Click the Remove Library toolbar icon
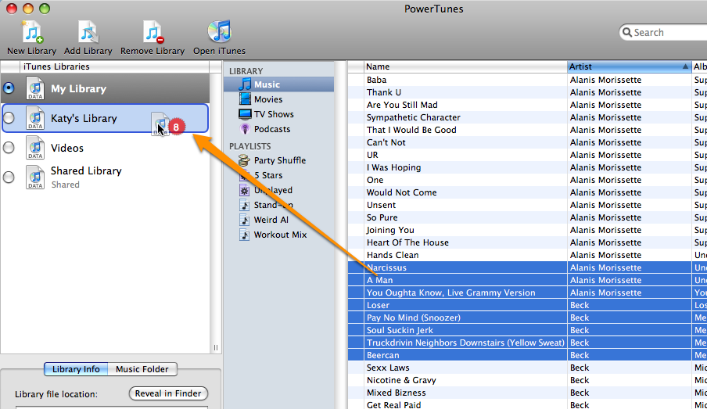This screenshot has width=707, height=409. pos(153,33)
